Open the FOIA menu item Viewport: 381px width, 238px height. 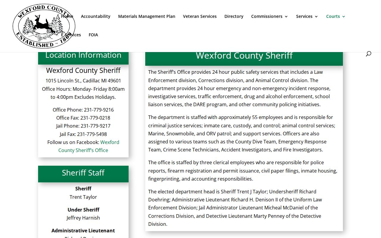tap(93, 35)
